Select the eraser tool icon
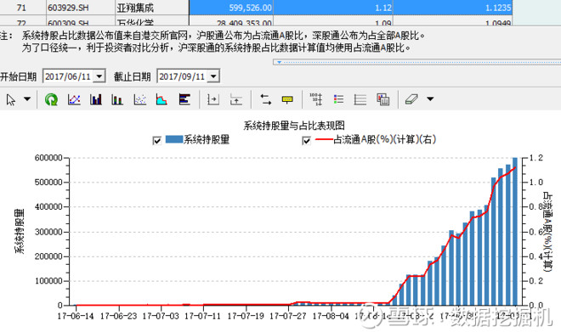The image size is (561, 332). [411, 99]
